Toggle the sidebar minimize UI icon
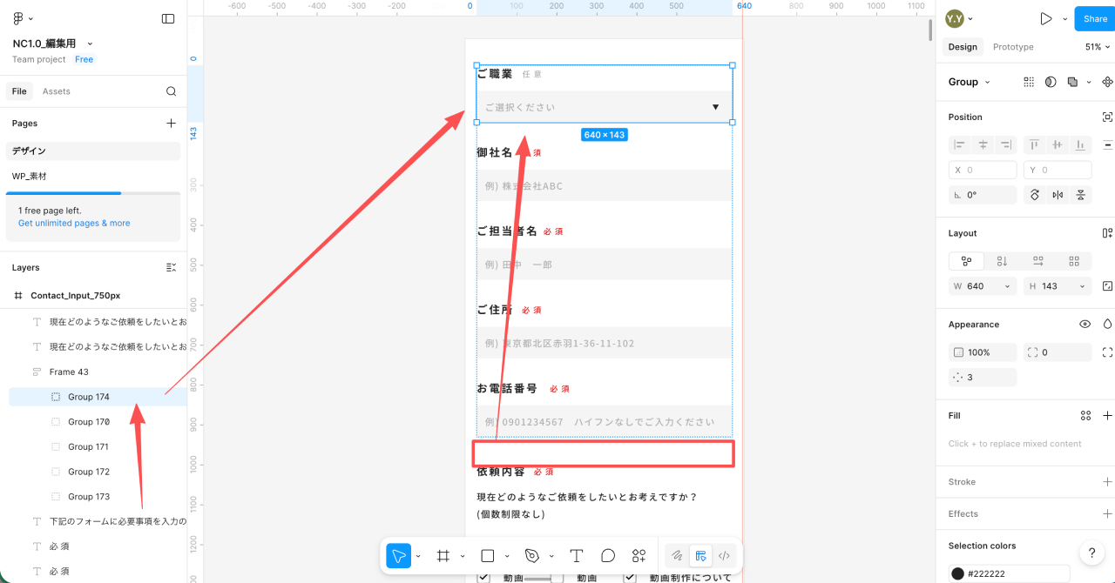This screenshot has width=1115, height=583. click(168, 18)
